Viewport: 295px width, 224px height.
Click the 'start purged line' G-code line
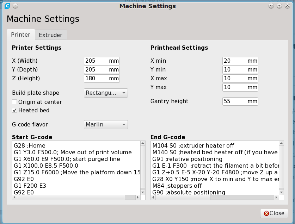tap(67, 159)
